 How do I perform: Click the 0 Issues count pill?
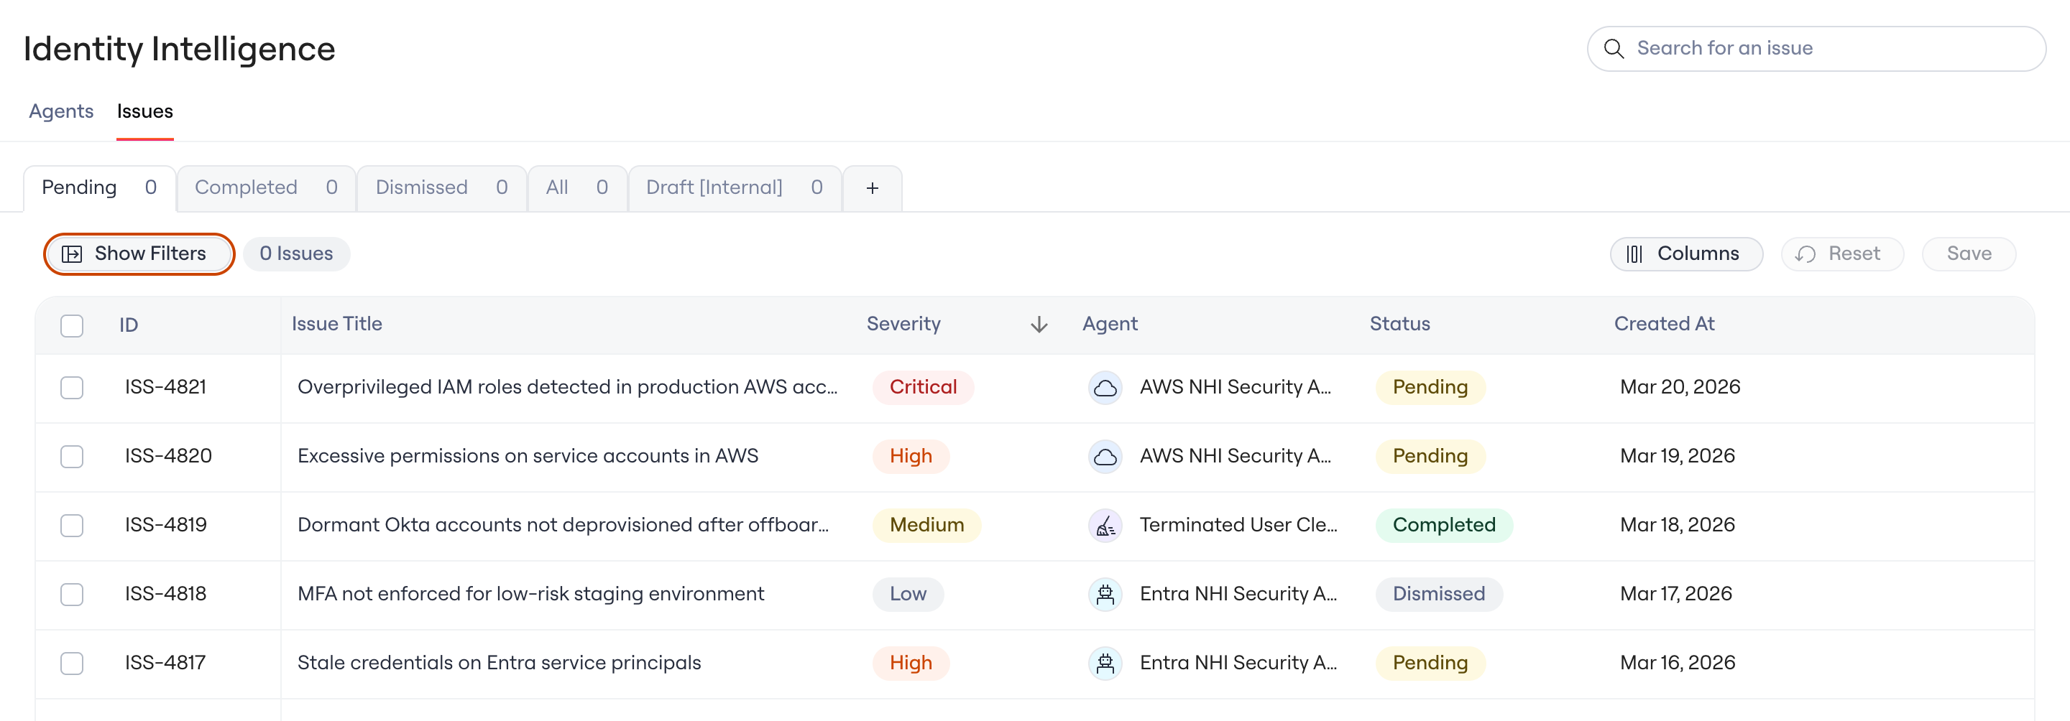tap(297, 253)
